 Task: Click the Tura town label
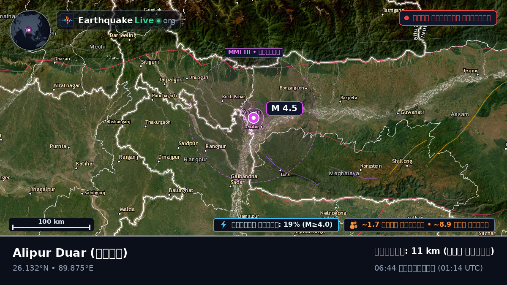click(x=285, y=174)
